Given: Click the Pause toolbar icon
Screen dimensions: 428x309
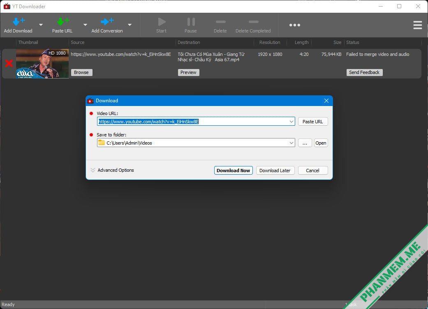Looking at the screenshot, I should tap(191, 22).
